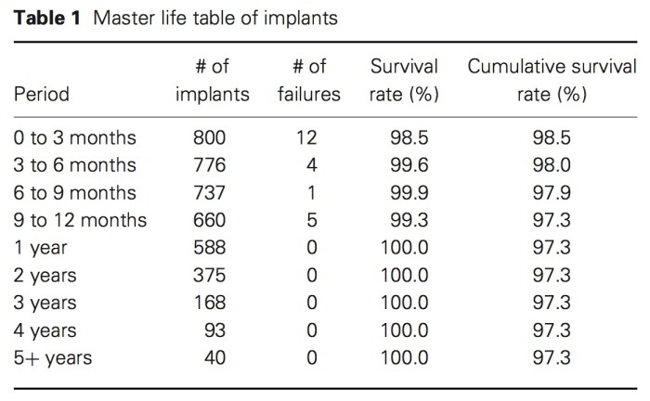Select the "6 to 9 months" period cell

(x=75, y=193)
